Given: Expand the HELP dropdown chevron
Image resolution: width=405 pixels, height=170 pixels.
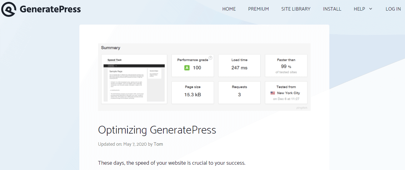Looking at the screenshot, I should point(371,9).
